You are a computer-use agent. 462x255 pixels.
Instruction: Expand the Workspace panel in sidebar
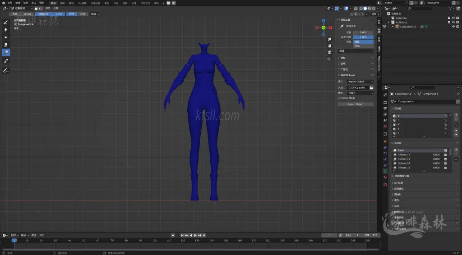(343, 69)
